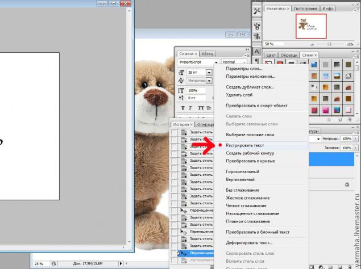
Task: Open the Непрозр. opacity slider arrow
Action: pos(355,138)
